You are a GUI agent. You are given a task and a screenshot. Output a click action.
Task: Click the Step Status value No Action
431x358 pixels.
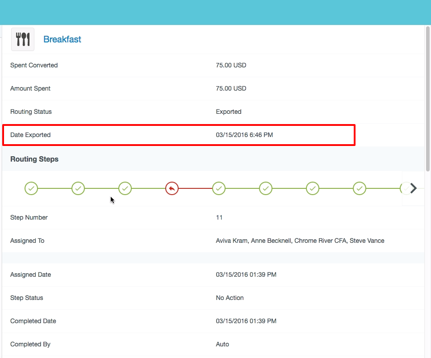pyautogui.click(x=230, y=298)
